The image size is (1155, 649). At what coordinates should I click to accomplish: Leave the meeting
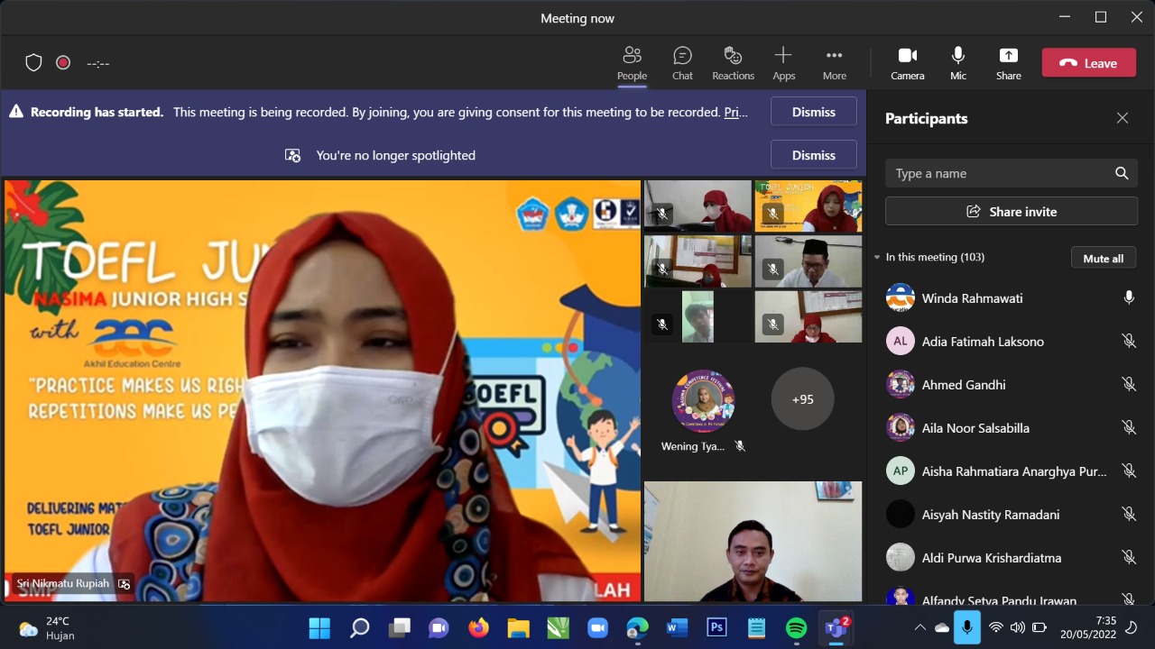click(1088, 63)
